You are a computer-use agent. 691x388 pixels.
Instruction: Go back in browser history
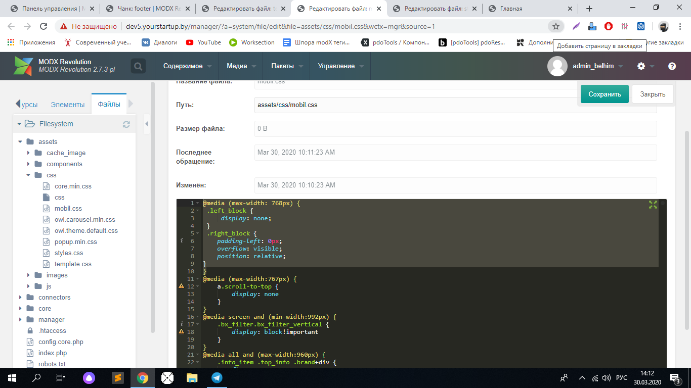[x=12, y=26]
